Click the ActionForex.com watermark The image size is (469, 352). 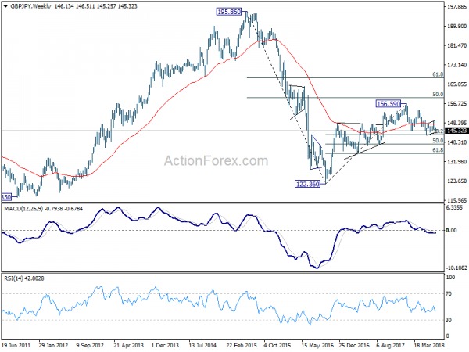pyautogui.click(x=216, y=160)
